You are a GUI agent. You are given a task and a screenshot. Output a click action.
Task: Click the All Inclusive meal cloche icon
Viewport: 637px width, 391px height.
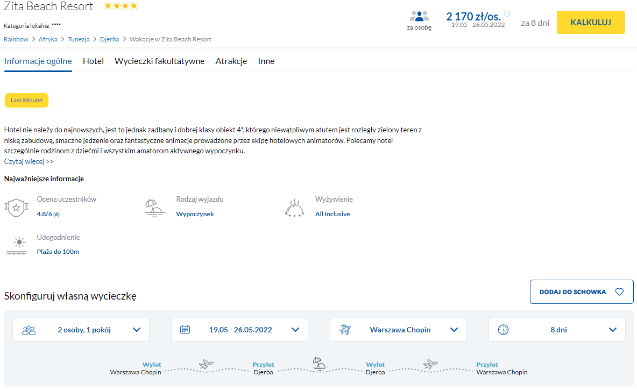[x=294, y=207]
